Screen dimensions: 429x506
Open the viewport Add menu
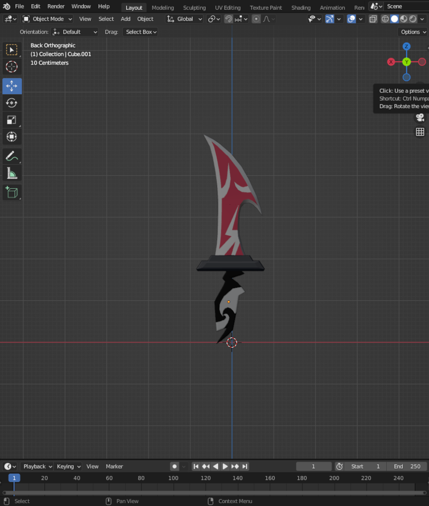126,19
